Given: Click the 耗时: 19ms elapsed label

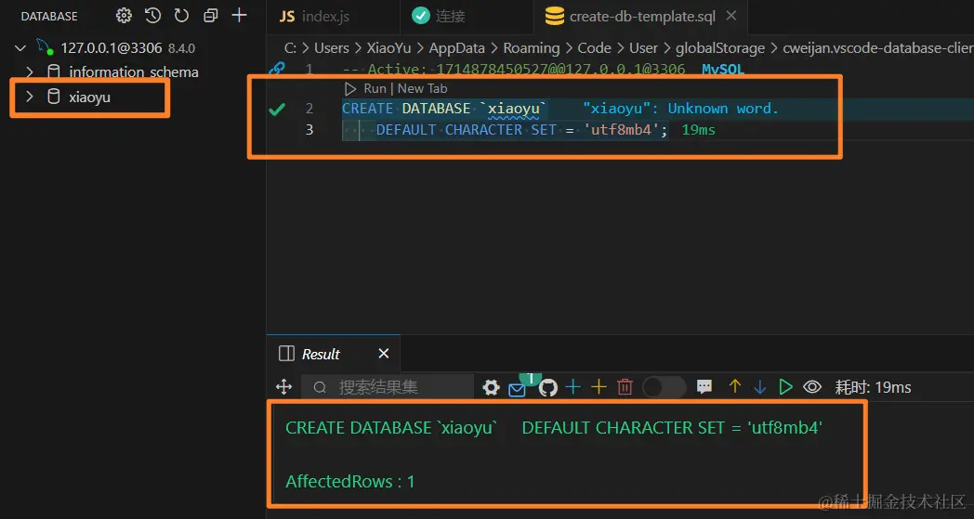Looking at the screenshot, I should 874,387.
